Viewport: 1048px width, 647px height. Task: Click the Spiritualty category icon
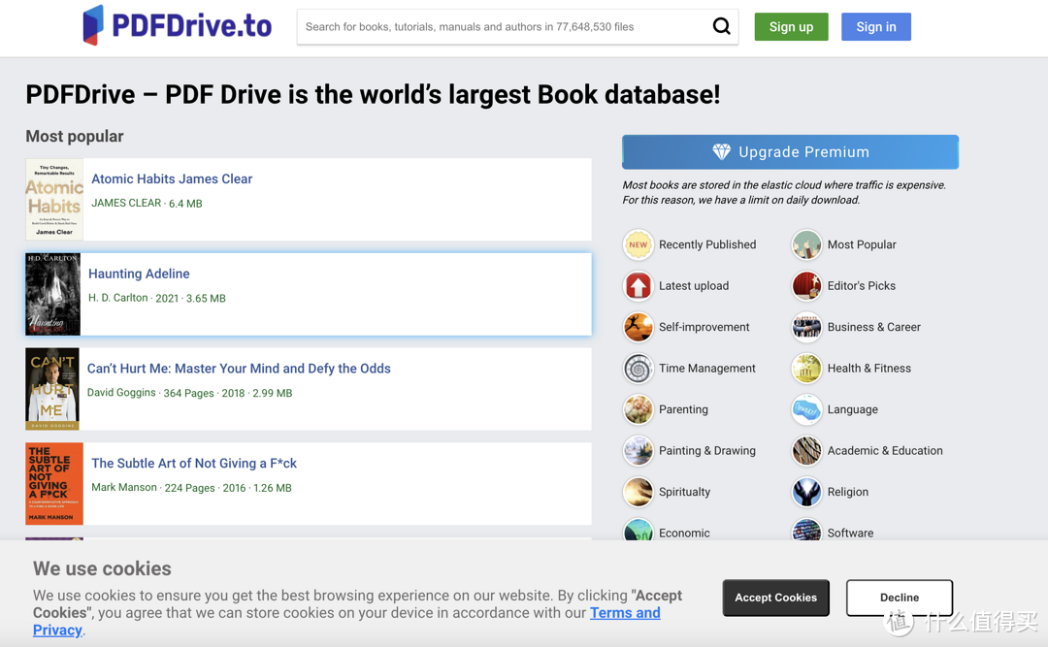pos(639,492)
